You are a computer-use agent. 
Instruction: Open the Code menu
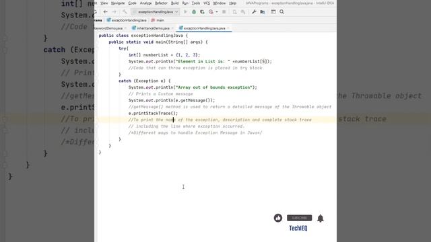tap(132, 3)
